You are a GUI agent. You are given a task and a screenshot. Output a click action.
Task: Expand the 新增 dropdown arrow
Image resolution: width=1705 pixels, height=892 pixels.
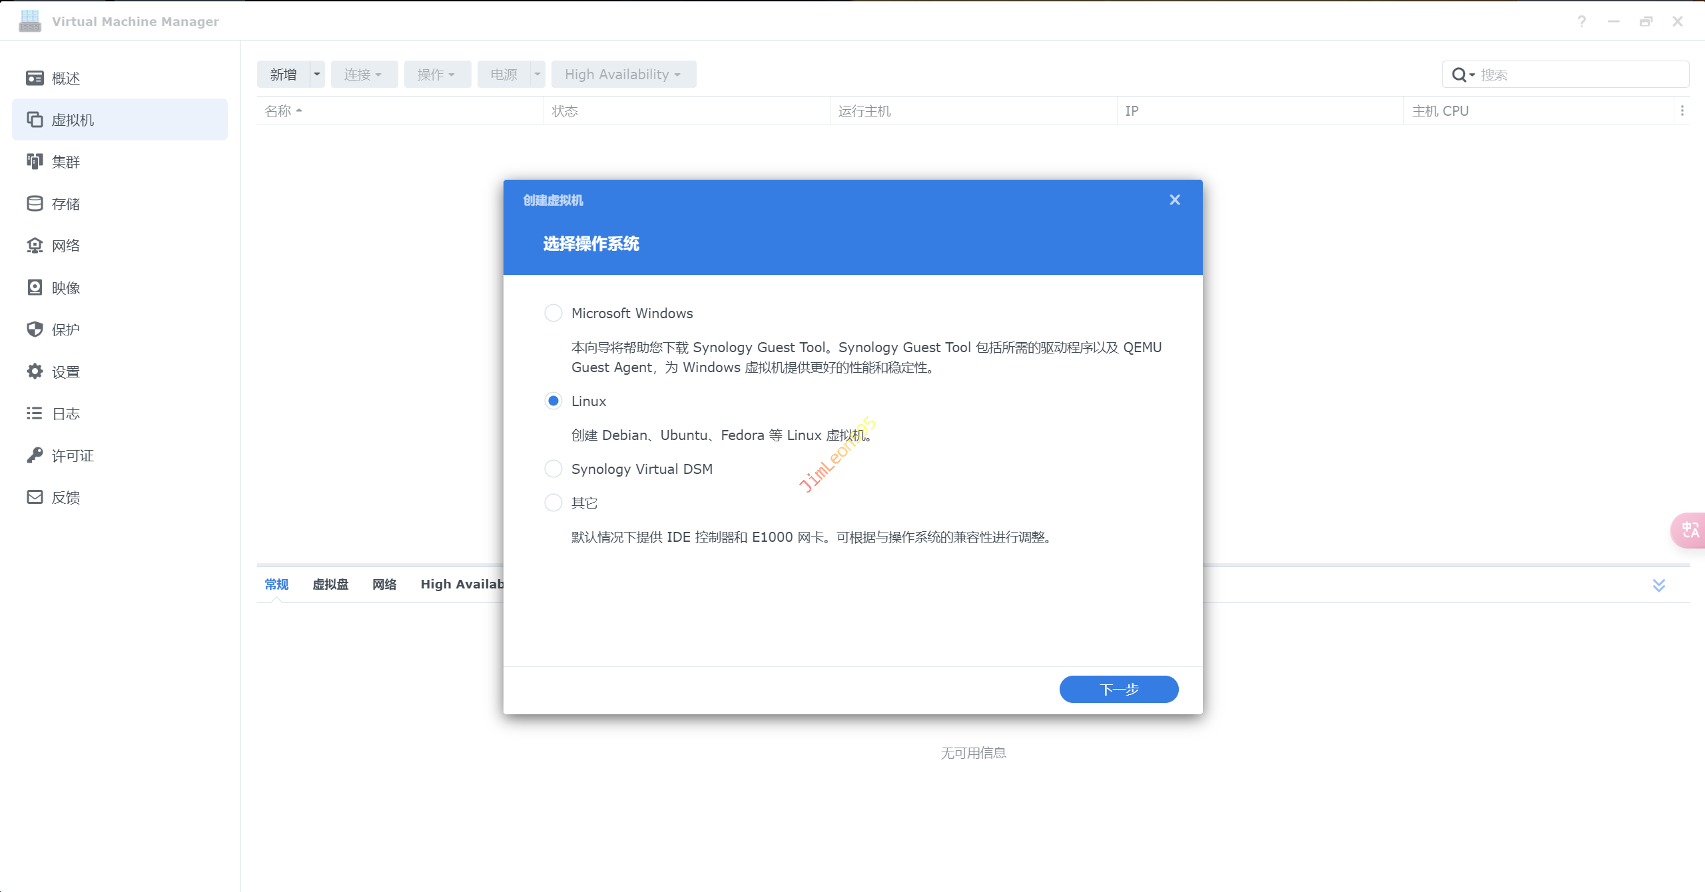pos(317,75)
